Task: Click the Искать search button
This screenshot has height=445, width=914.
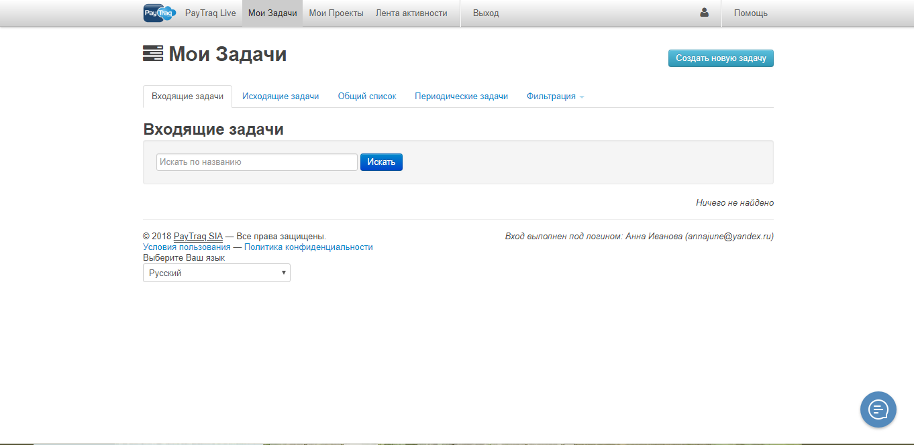Action: pyautogui.click(x=381, y=162)
